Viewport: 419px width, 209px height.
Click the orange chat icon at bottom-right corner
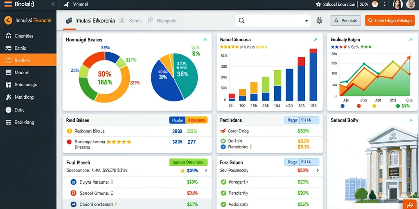[410, 205]
